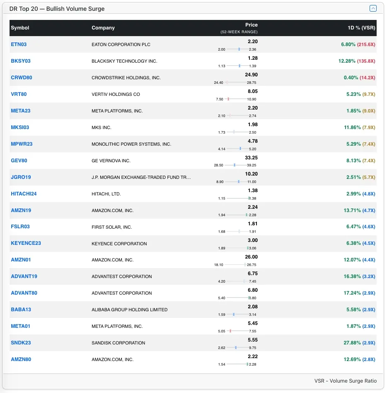Click the DR Top 20 panel title
Viewport: 387px width, 393px height.
click(57, 9)
